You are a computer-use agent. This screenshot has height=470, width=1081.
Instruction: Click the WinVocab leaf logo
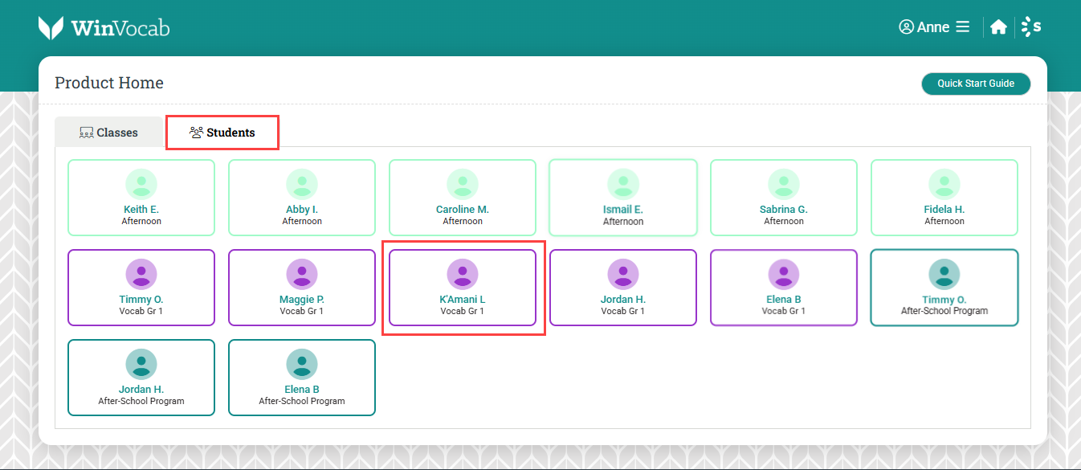(x=51, y=28)
